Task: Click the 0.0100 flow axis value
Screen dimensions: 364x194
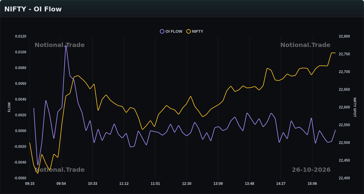Action: point(21,52)
